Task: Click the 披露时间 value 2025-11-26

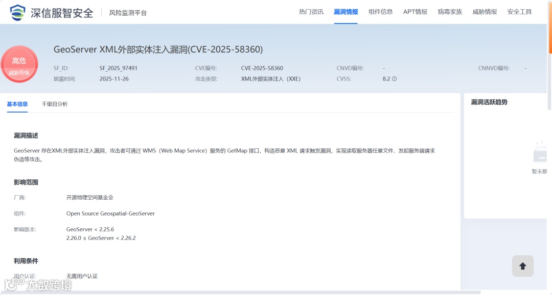Action: point(114,79)
